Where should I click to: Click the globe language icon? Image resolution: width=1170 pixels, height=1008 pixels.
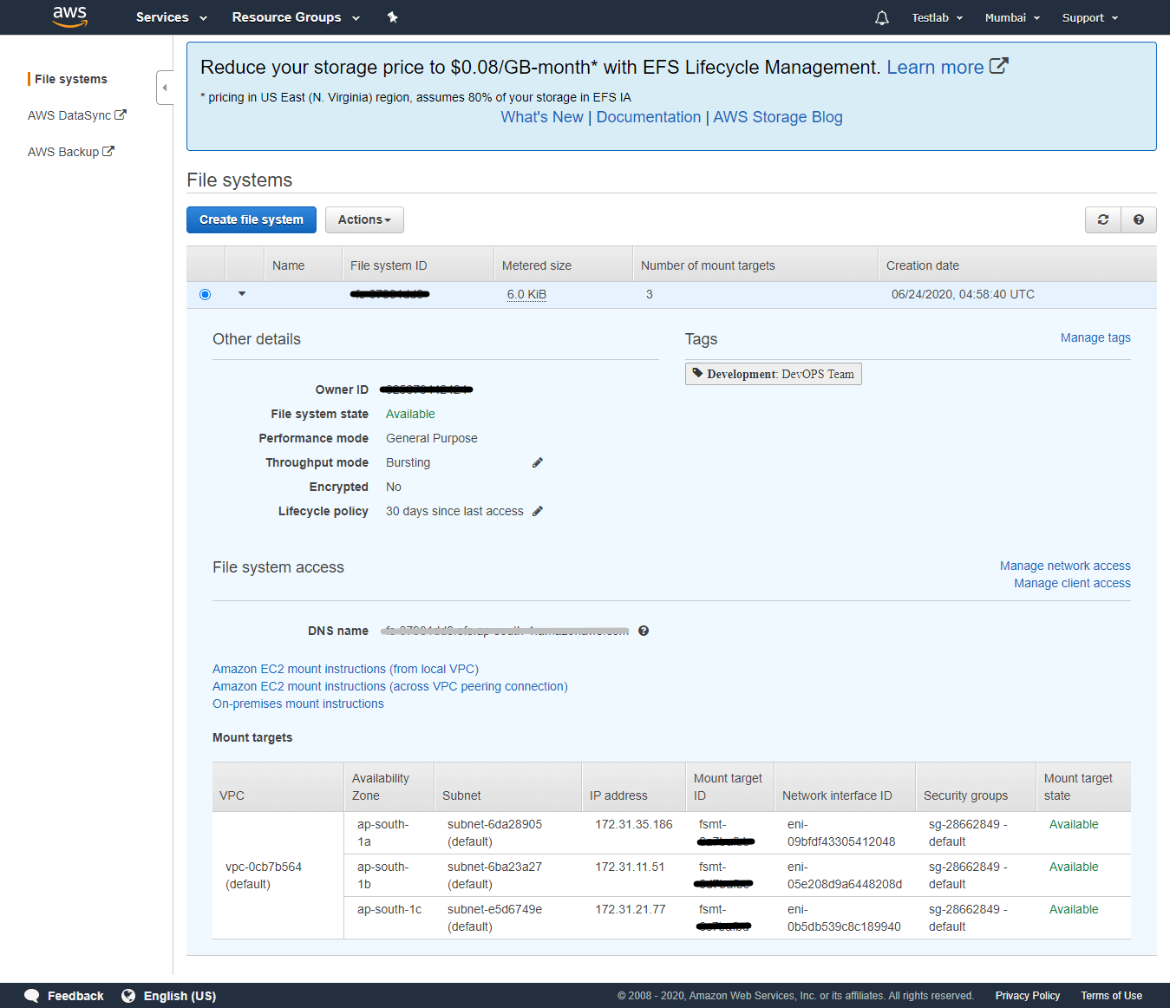[128, 996]
